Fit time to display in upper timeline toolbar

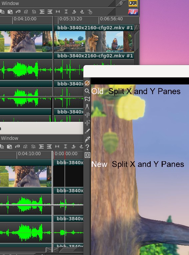[58, 12]
